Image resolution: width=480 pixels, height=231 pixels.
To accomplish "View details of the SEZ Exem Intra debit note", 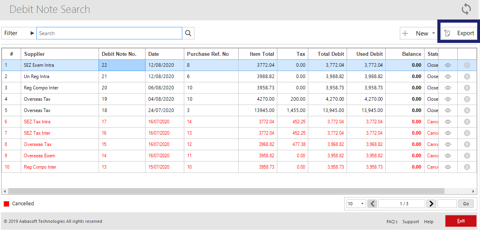I will [448, 65].
